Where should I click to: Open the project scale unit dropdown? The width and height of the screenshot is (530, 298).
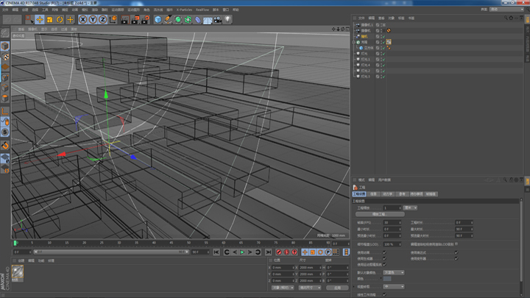[410, 208]
